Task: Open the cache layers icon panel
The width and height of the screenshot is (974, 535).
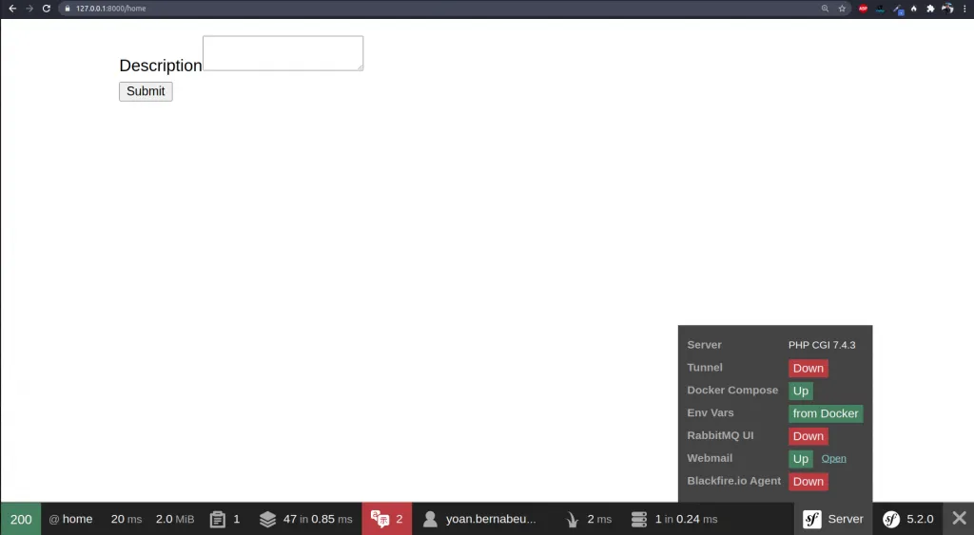Action: click(268, 519)
